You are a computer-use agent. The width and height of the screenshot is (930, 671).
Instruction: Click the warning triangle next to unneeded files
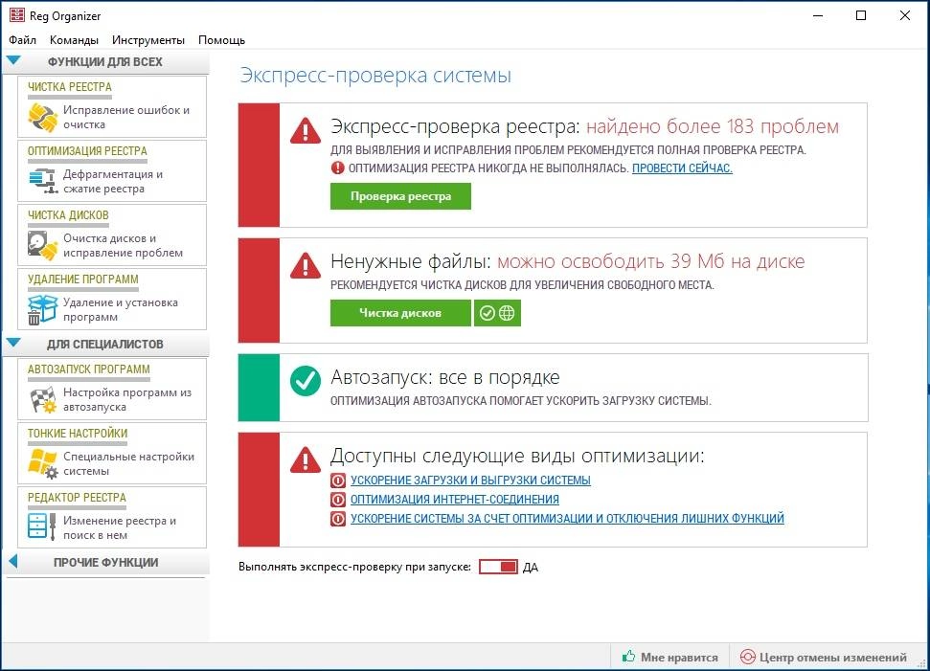pos(306,265)
